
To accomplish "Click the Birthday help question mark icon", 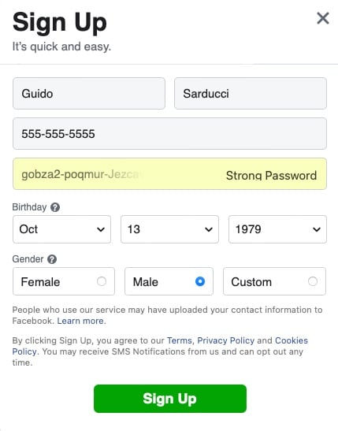I will point(55,207).
